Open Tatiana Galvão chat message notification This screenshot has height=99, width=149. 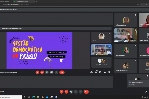(x=138, y=84)
